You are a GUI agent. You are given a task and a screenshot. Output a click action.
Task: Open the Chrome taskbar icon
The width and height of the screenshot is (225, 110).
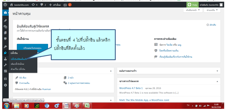click(x=46, y=106)
